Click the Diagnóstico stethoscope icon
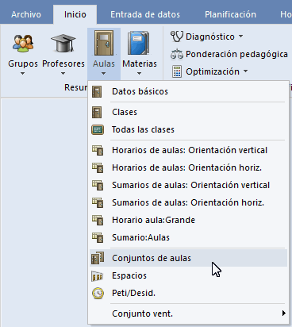Image resolution: width=292 pixels, height=327 pixels. coord(177,37)
